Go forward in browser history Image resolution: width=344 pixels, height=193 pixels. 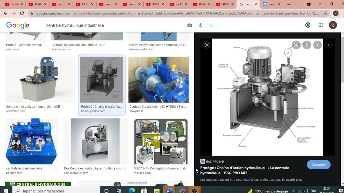tap(14, 13)
